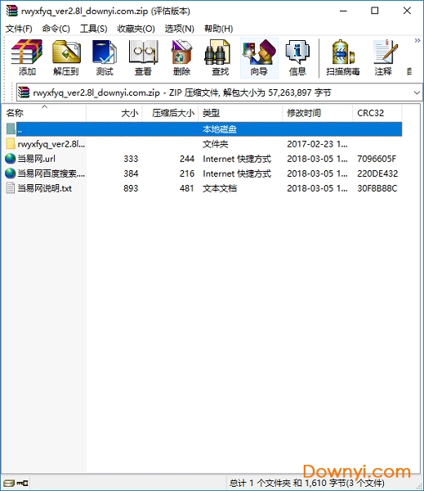Open the 选项(N) menu
This screenshot has height=491, width=424.
point(179,29)
